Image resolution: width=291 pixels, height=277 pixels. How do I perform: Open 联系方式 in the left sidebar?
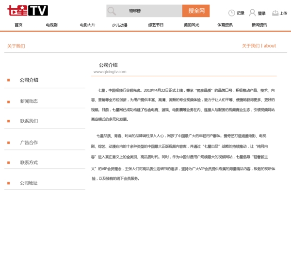pyautogui.click(x=29, y=163)
